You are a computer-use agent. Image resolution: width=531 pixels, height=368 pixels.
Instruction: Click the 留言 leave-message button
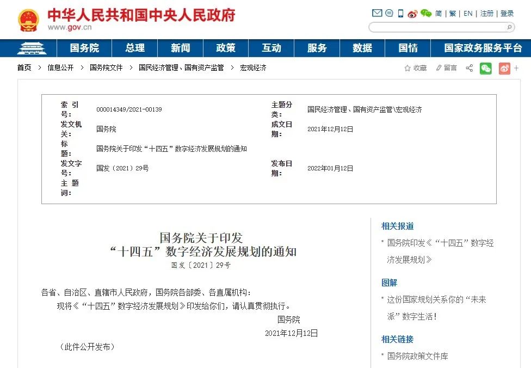point(446,68)
